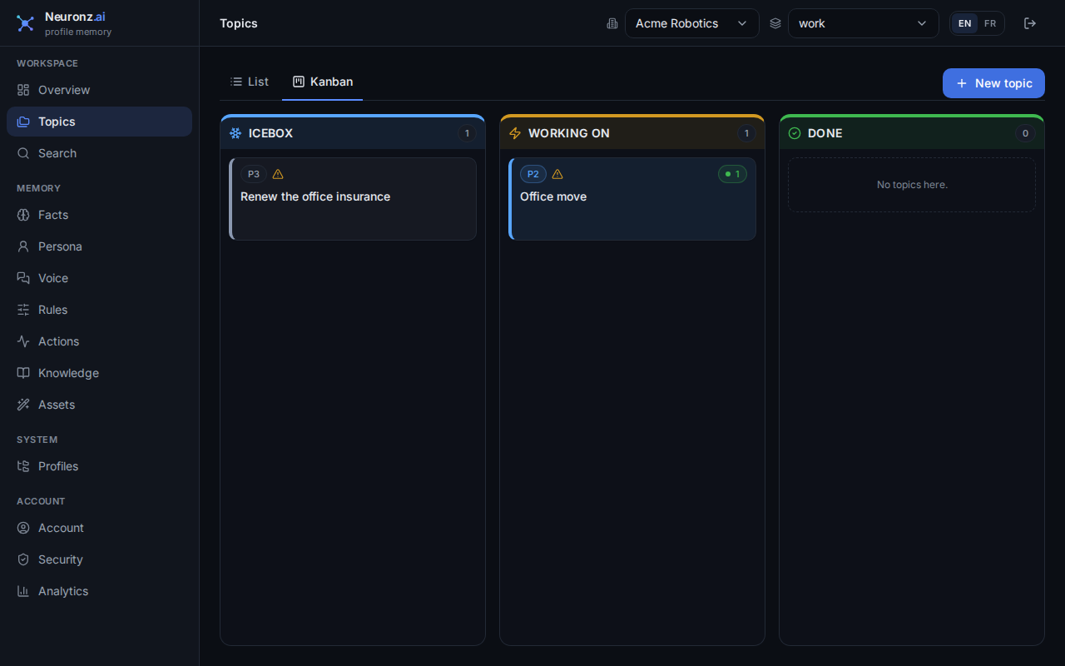Click the logout icon in the header
This screenshot has width=1065, height=666.
pos(1030,23)
